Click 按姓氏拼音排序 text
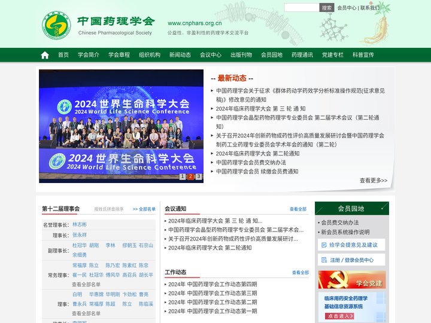Viewport: 431px width, 323px height. pos(109,209)
